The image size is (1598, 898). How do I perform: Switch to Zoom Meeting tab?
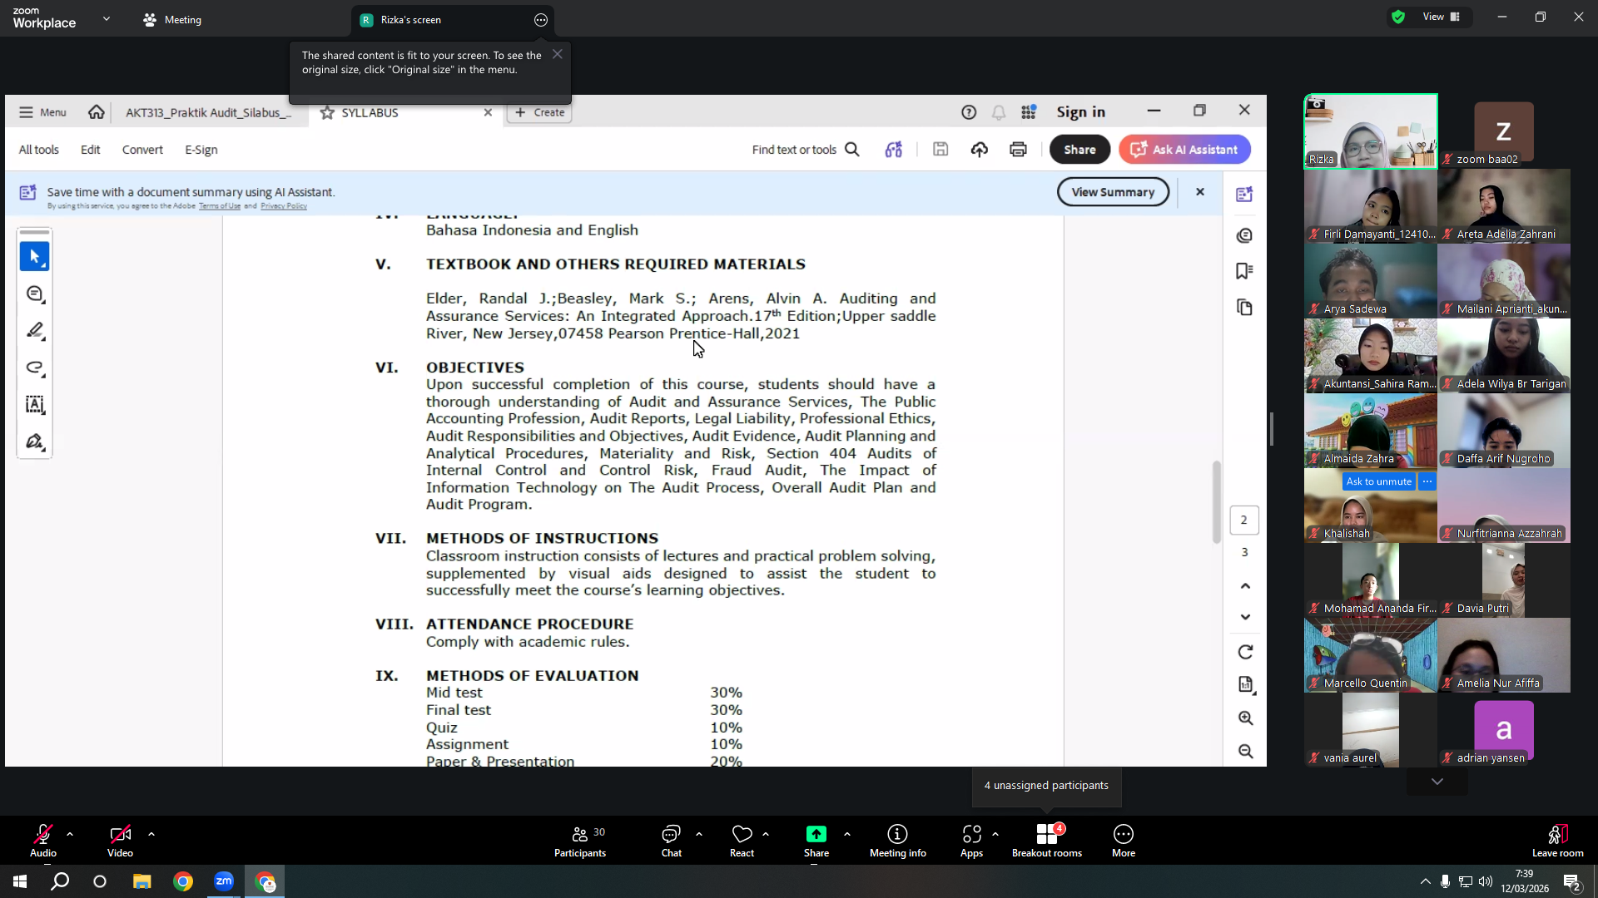172,19
